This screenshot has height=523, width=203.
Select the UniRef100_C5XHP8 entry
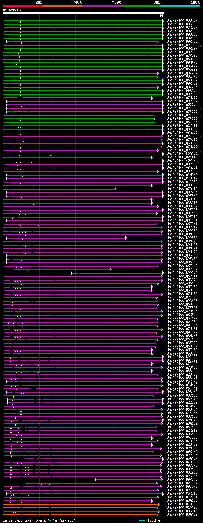tap(182, 382)
